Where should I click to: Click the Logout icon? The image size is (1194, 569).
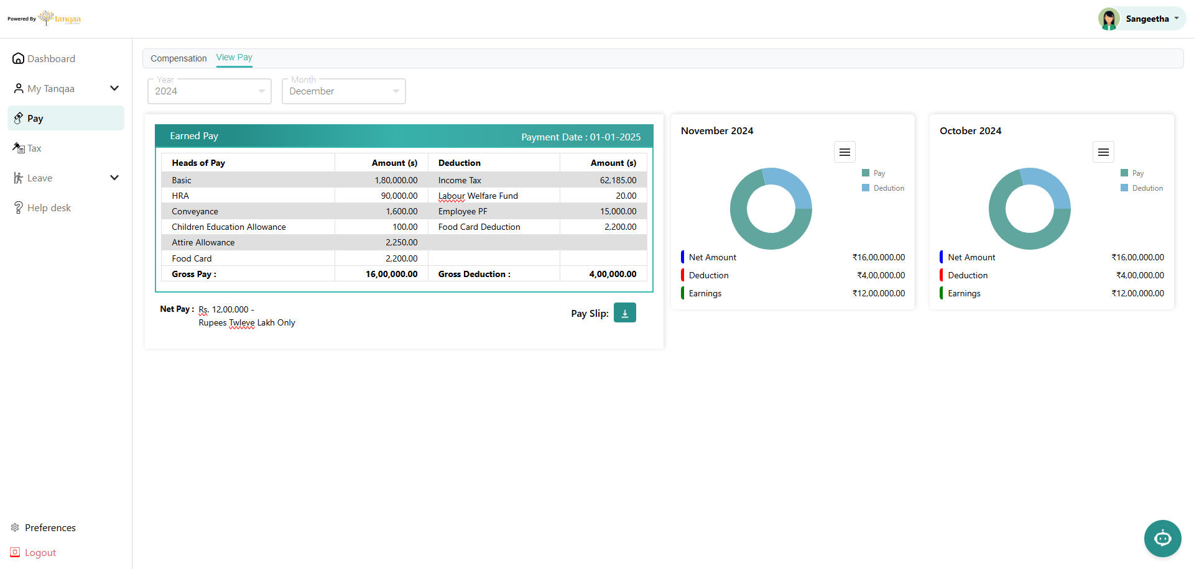pyautogui.click(x=15, y=552)
